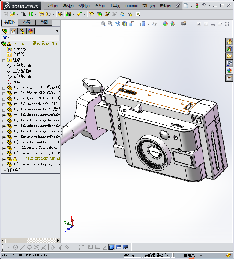The width and height of the screenshot is (234, 259).
Task: Click the 自定义 units button in status bar
Action: coord(189,255)
